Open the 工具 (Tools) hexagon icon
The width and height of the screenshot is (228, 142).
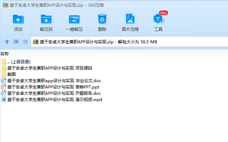(158, 19)
